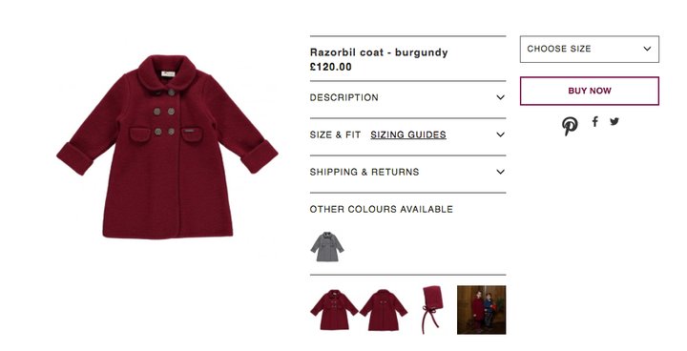Share product on Pinterest
Viewport: 687px width, 351px height.
point(570,126)
